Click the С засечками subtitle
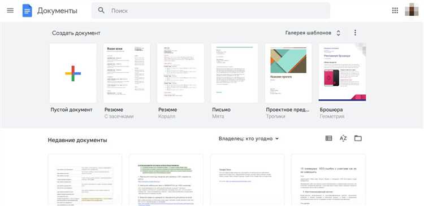Image resolution: width=424 pixels, height=206 pixels. tap(119, 117)
